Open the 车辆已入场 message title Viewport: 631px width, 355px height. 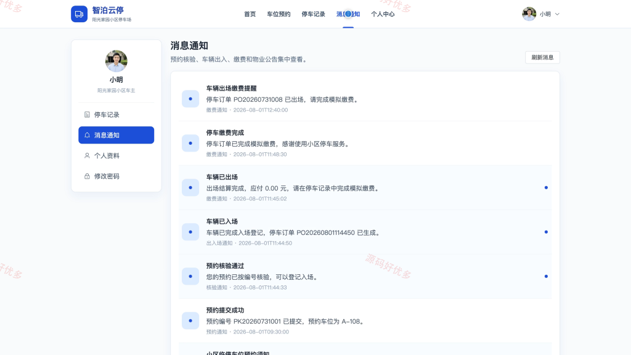(222, 221)
